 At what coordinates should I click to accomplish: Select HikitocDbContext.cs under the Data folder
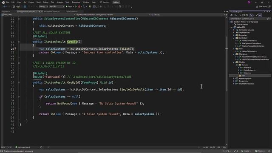[249, 51]
